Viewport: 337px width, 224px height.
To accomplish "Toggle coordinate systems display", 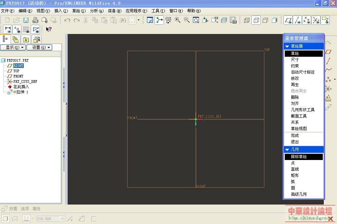I will click(x=316, y=20).
